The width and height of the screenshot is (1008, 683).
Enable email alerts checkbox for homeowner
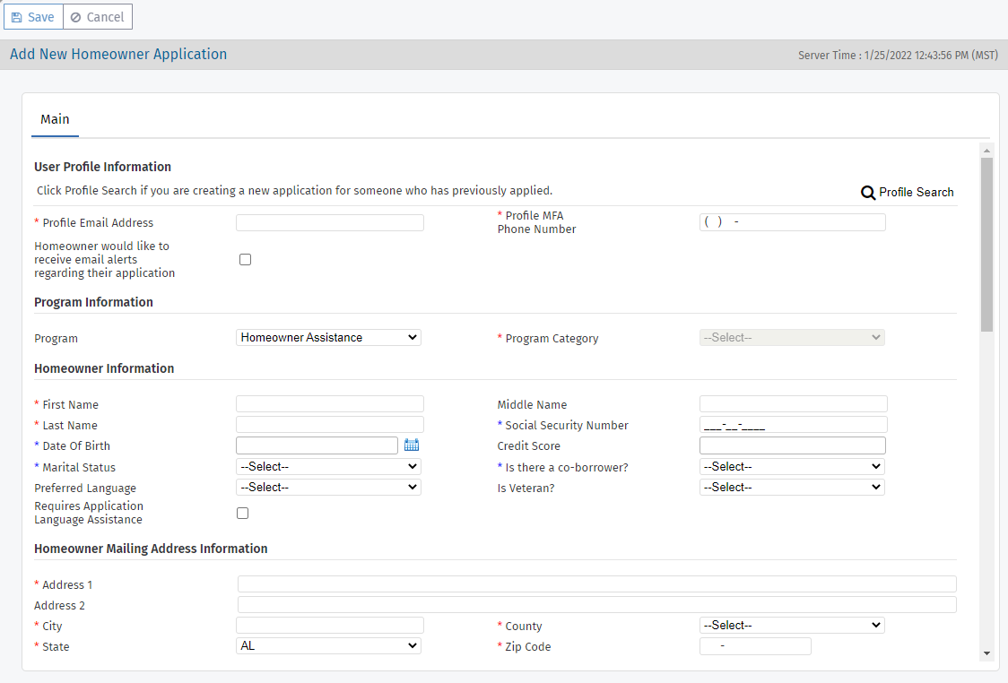coord(245,260)
